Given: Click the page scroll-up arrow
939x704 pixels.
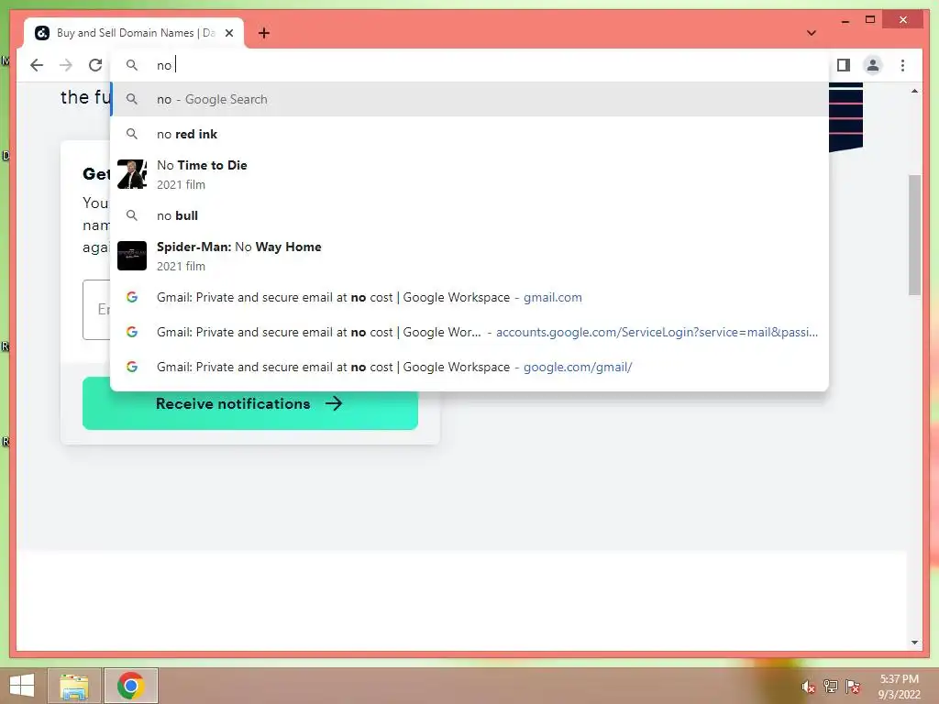Looking at the screenshot, I should pos(914,91).
